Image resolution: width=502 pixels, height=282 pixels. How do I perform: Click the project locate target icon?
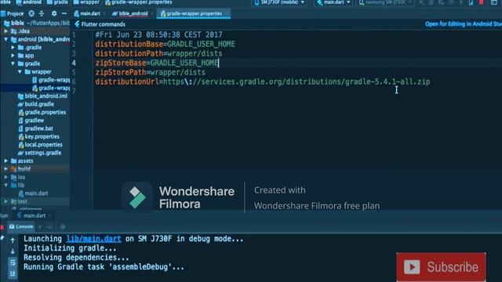[31, 13]
